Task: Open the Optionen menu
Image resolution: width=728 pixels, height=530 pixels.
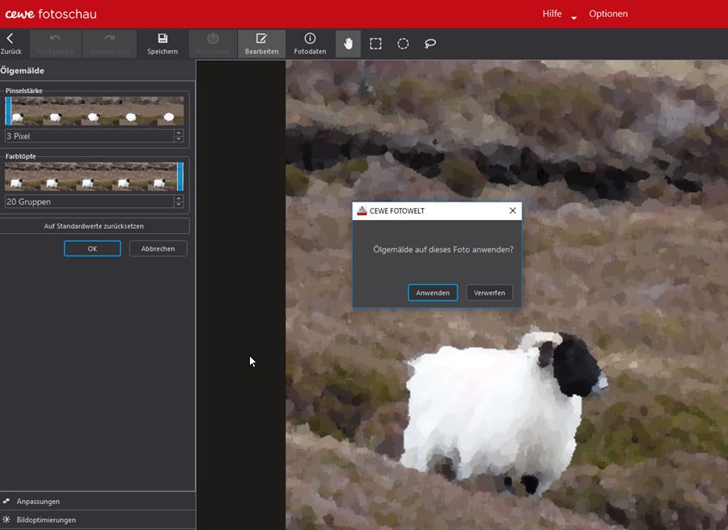Action: tap(607, 14)
